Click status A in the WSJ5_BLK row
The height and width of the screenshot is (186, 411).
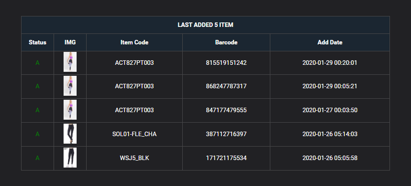(38, 158)
